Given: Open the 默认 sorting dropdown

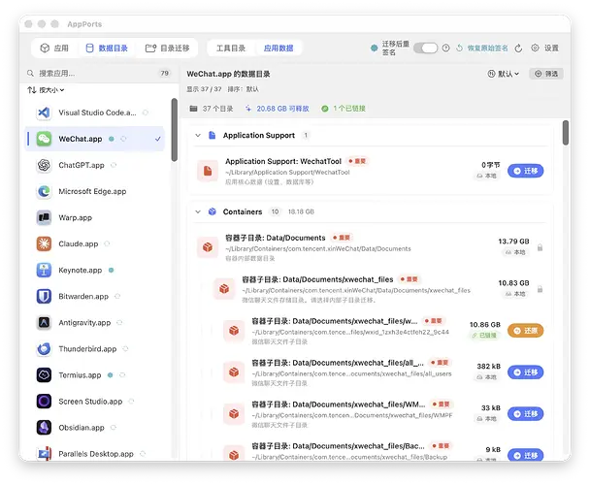Looking at the screenshot, I should click(504, 74).
